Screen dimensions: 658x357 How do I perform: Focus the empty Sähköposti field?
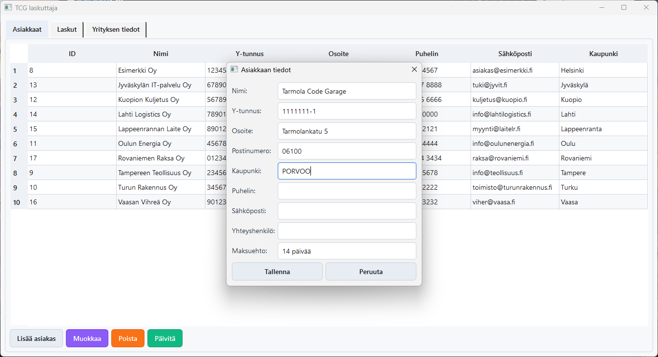click(x=347, y=211)
